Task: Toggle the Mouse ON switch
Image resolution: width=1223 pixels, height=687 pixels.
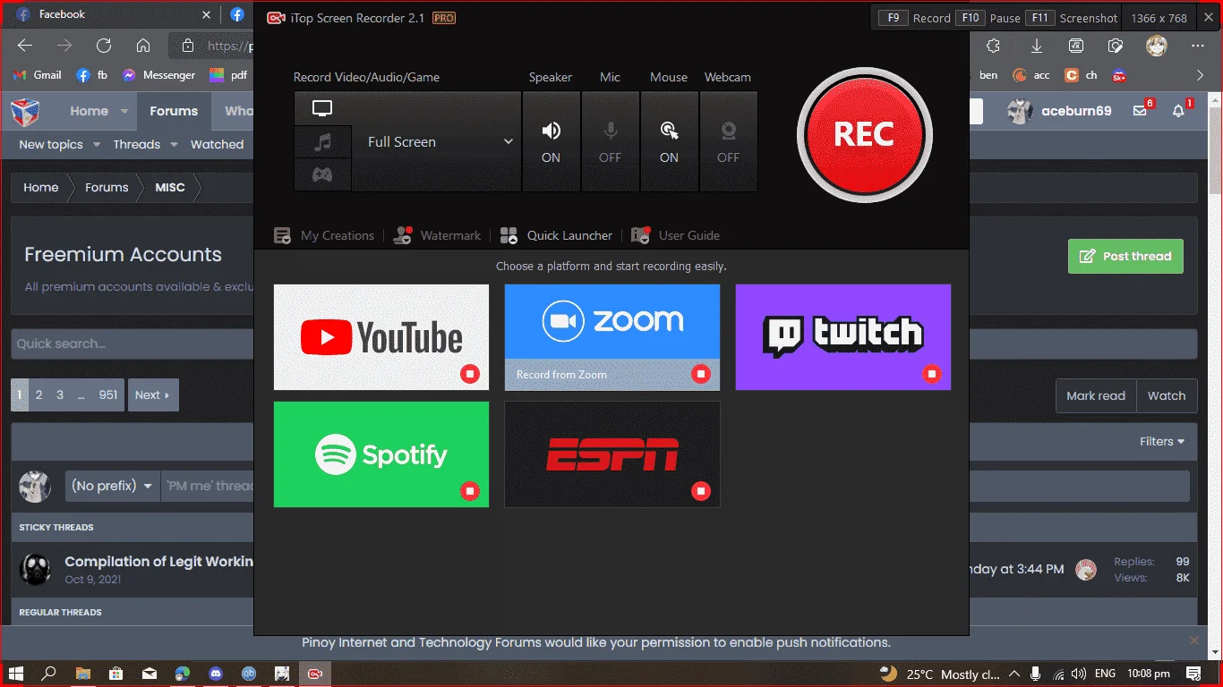Action: (x=669, y=141)
